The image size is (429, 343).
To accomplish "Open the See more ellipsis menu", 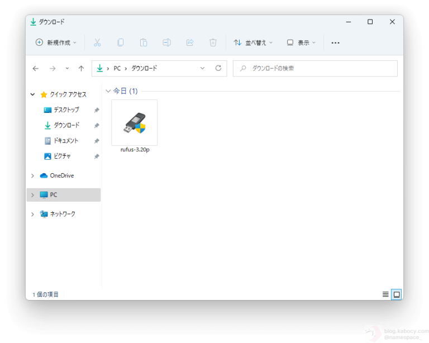I will (335, 42).
